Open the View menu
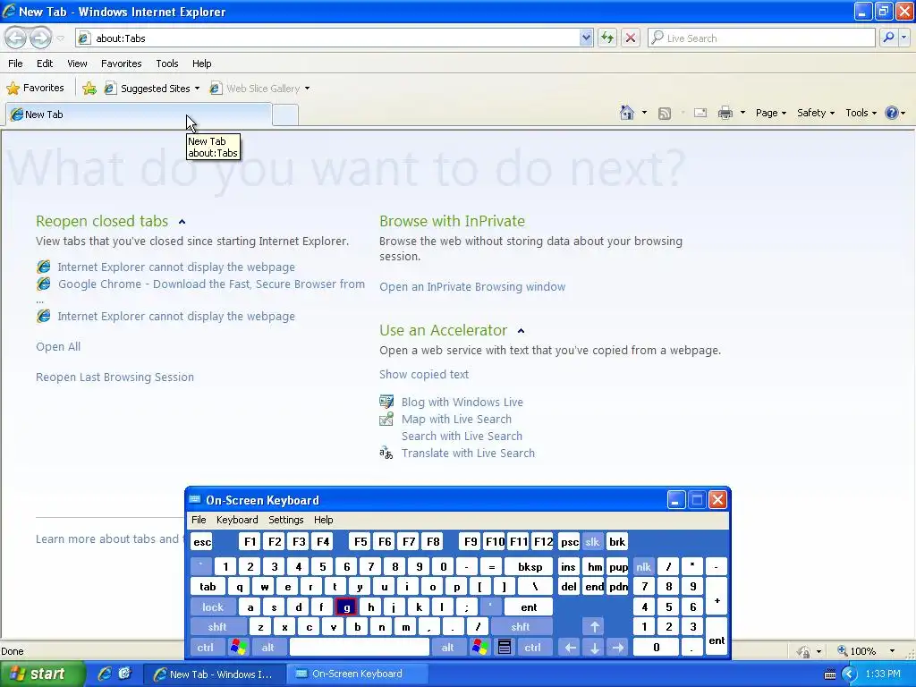Screen dimensions: 916x687 (77, 64)
